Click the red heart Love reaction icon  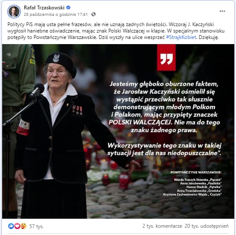[17, 226]
